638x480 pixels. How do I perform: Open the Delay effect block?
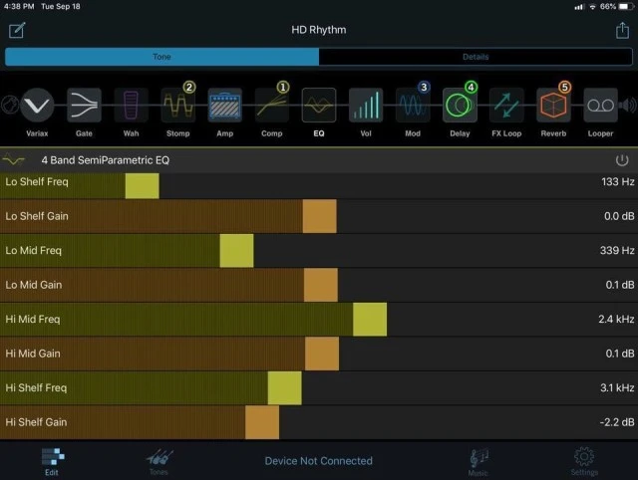460,106
